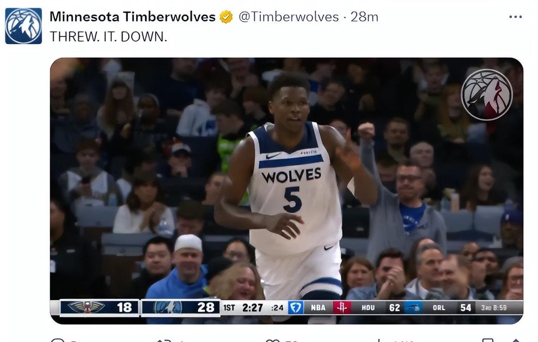
Task: Play the video of player number 5
Action: [x=286, y=191]
